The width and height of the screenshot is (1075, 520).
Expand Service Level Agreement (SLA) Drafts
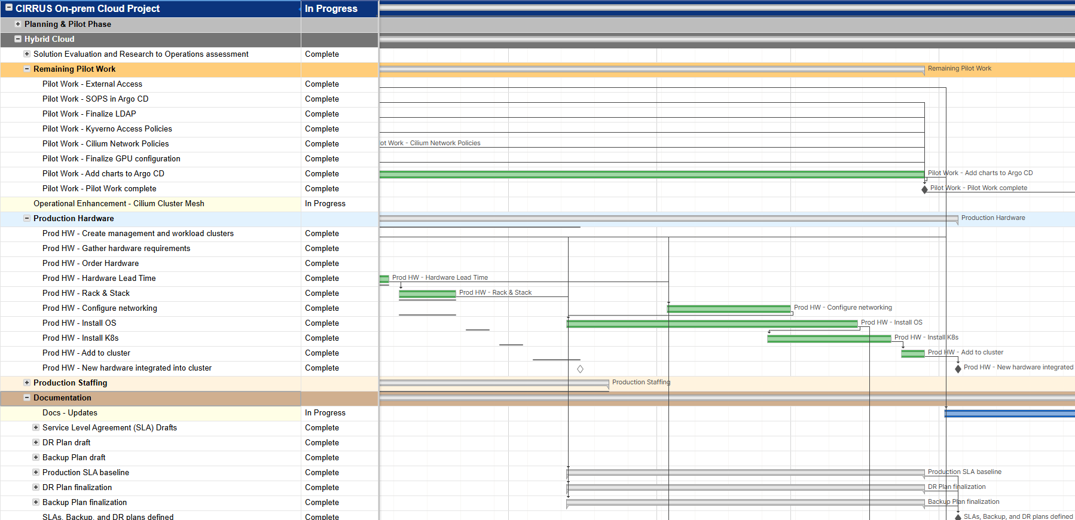click(x=36, y=427)
